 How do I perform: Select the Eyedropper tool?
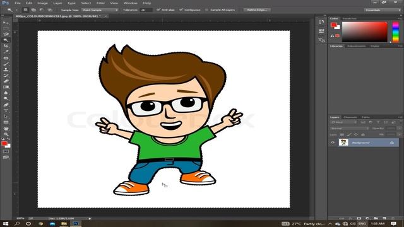pyautogui.click(x=6, y=52)
